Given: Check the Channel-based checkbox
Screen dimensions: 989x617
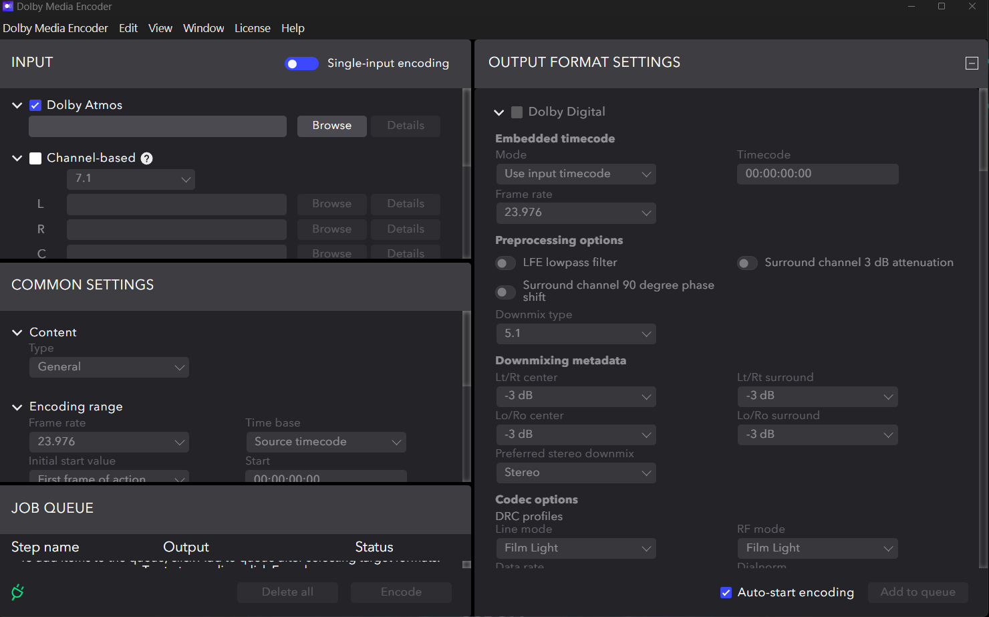Looking at the screenshot, I should point(35,158).
